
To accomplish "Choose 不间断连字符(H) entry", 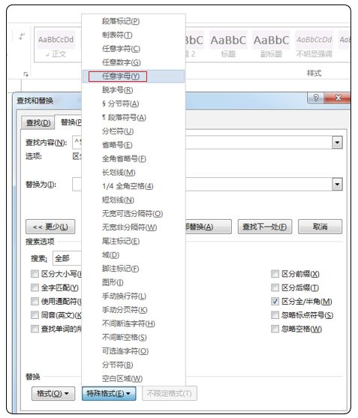I will (134, 323).
